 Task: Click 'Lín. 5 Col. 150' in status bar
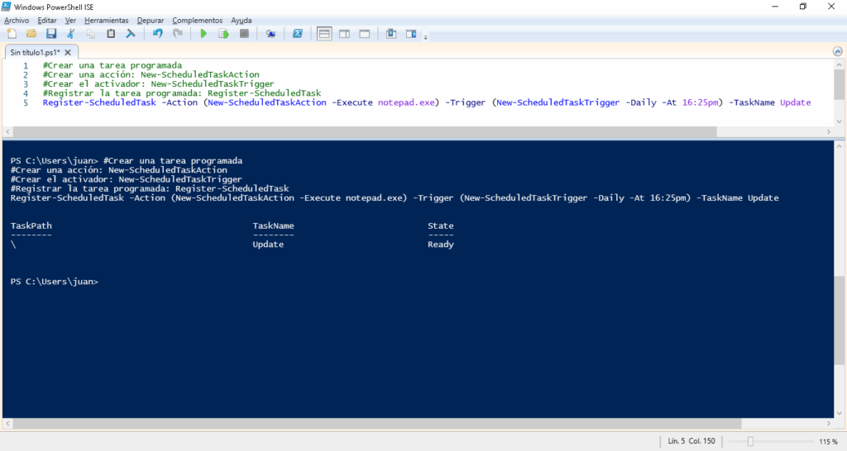691,441
